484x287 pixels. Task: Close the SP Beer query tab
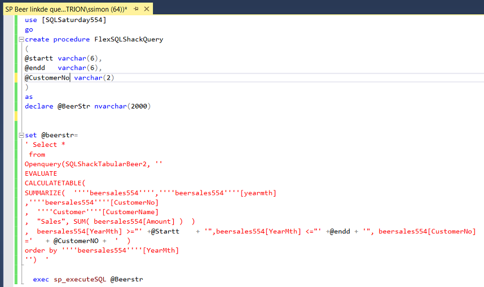[x=147, y=9]
